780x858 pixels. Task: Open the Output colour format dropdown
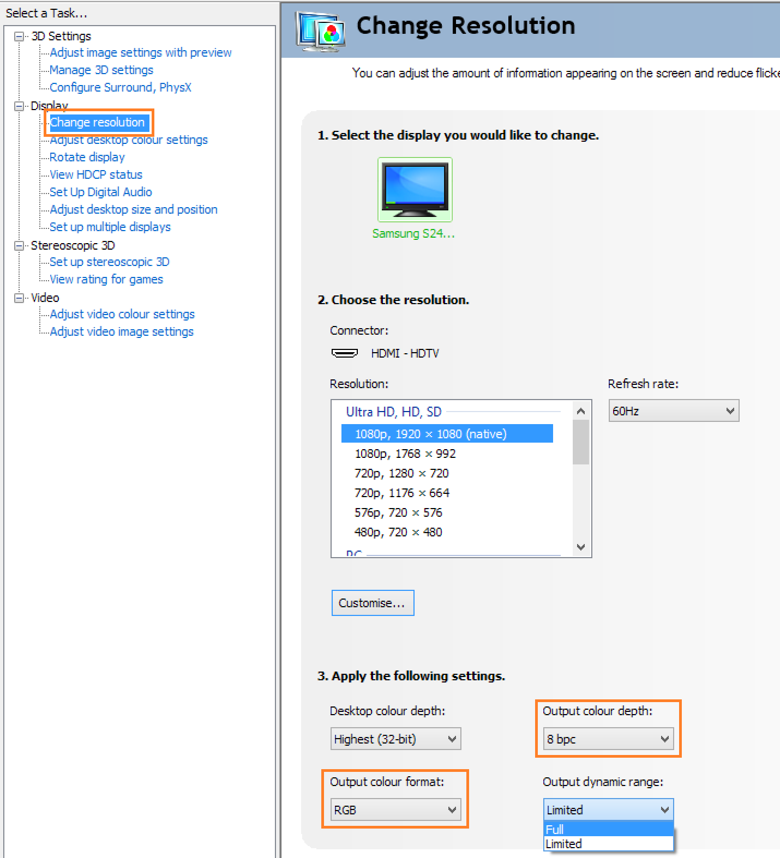pyautogui.click(x=395, y=810)
